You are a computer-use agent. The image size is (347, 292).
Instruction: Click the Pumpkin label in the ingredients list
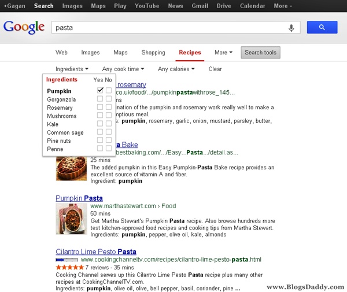tap(59, 91)
